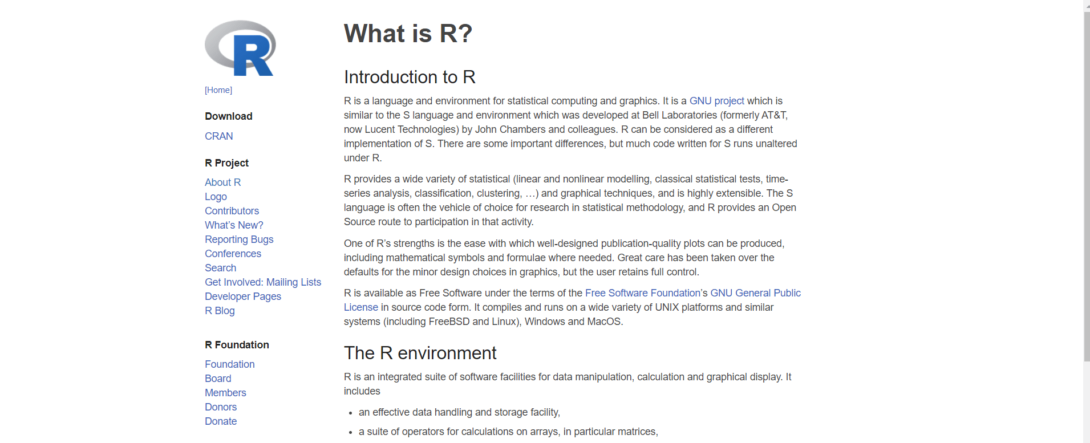This screenshot has height=443, width=1090.
Task: Visit the R Blog link
Action: click(x=220, y=311)
